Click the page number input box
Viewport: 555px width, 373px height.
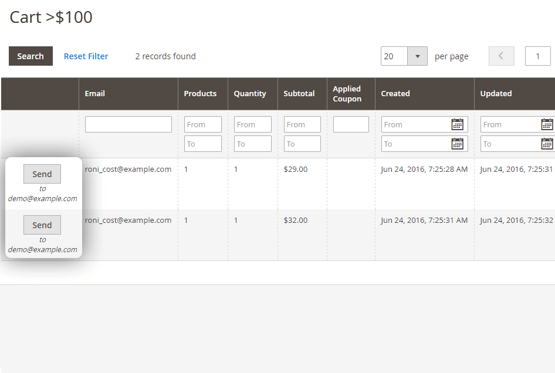pos(537,56)
